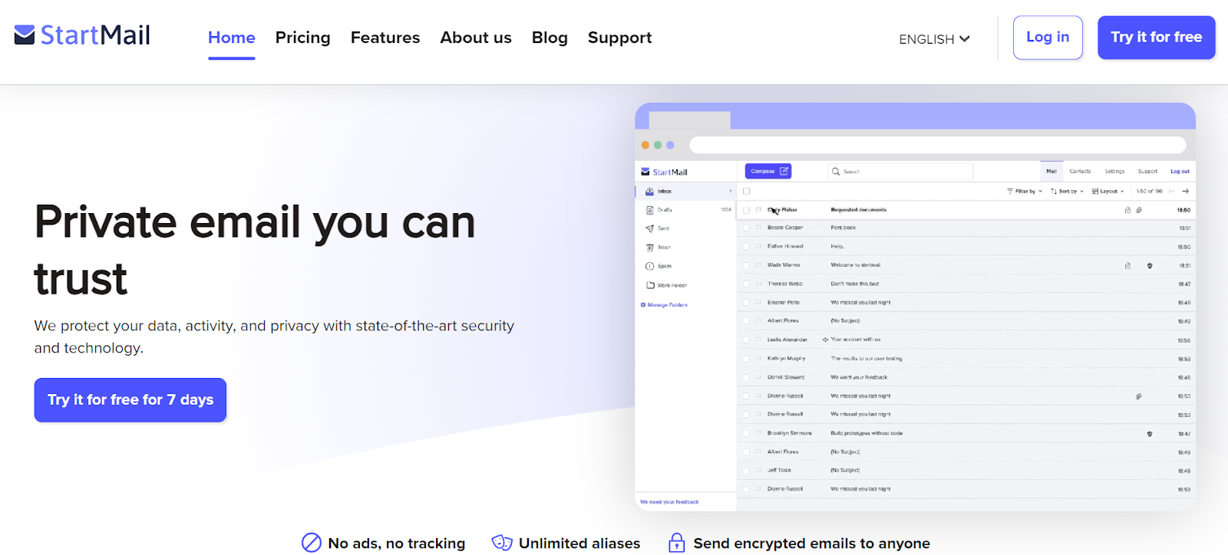Click the flag icon on Kathryn Murphy row
Viewport: 1228px width, 555px height.
click(758, 359)
